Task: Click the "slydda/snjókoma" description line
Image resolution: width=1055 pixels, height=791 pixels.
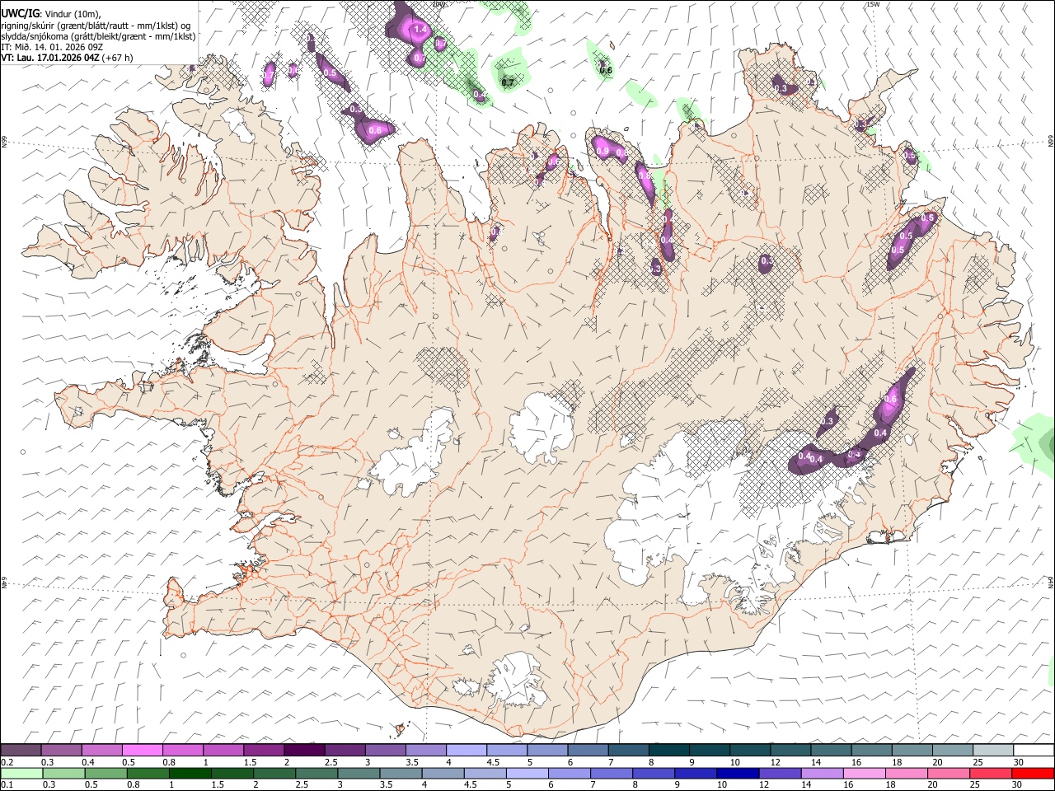Action: (x=98, y=36)
